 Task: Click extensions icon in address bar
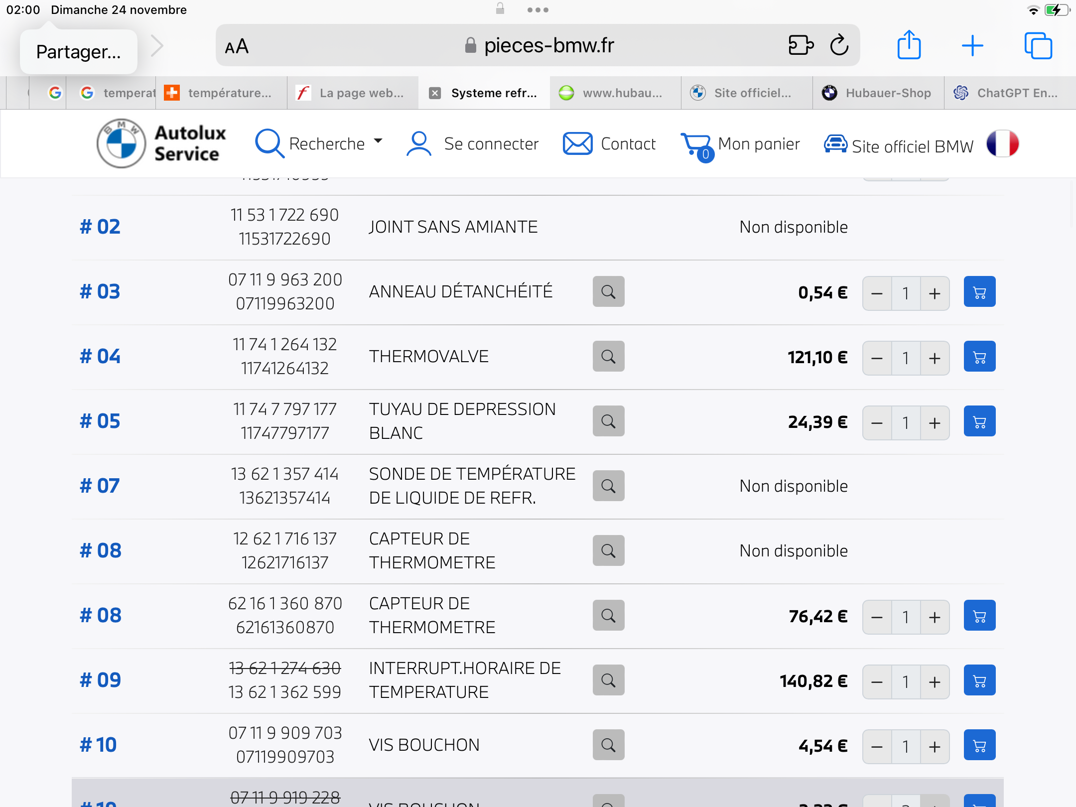(801, 46)
